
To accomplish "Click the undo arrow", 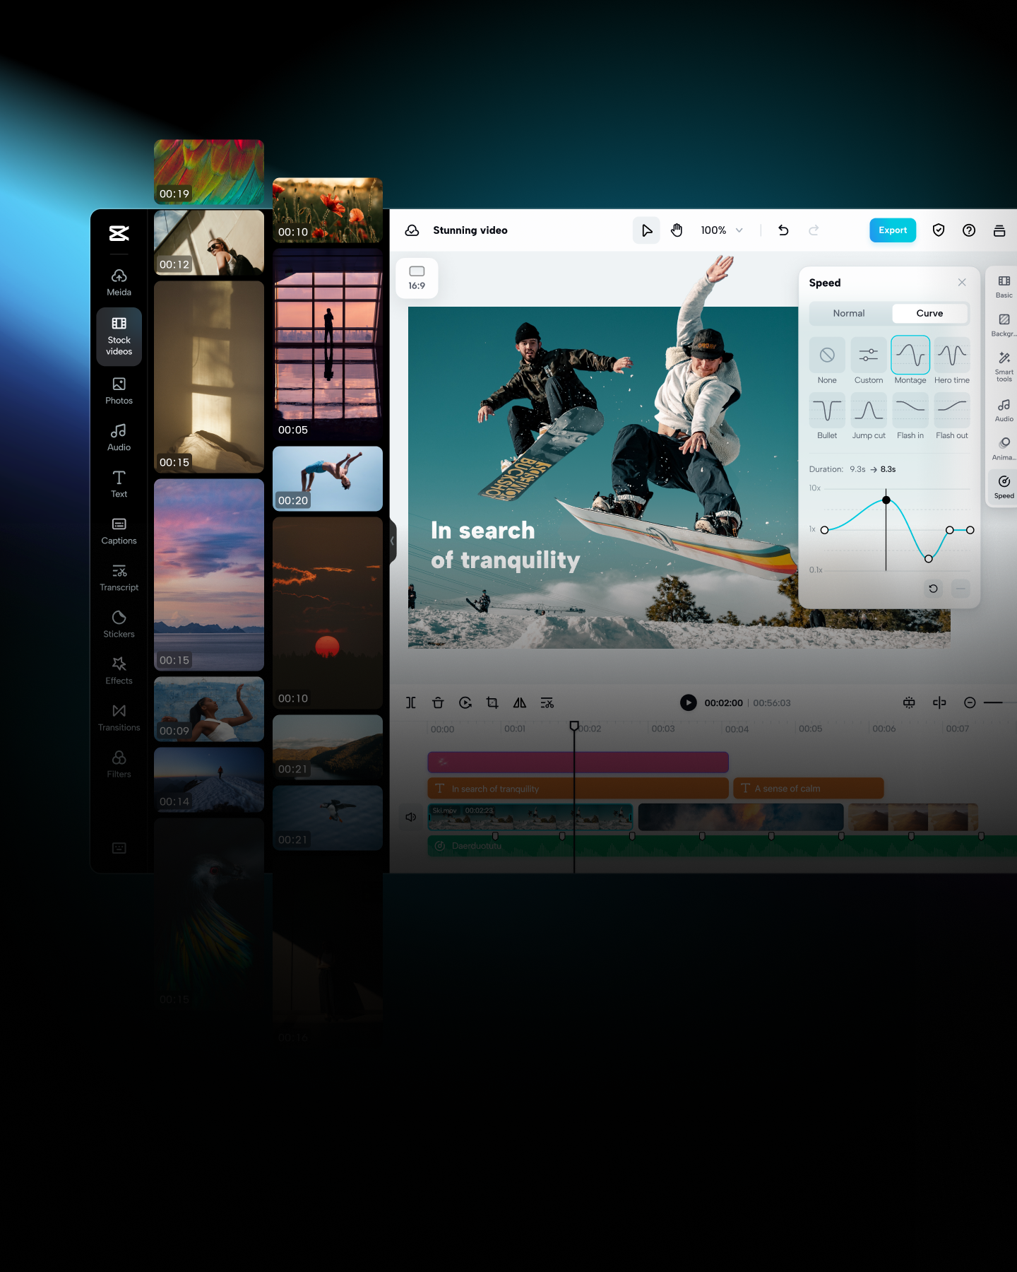I will pyautogui.click(x=783, y=230).
